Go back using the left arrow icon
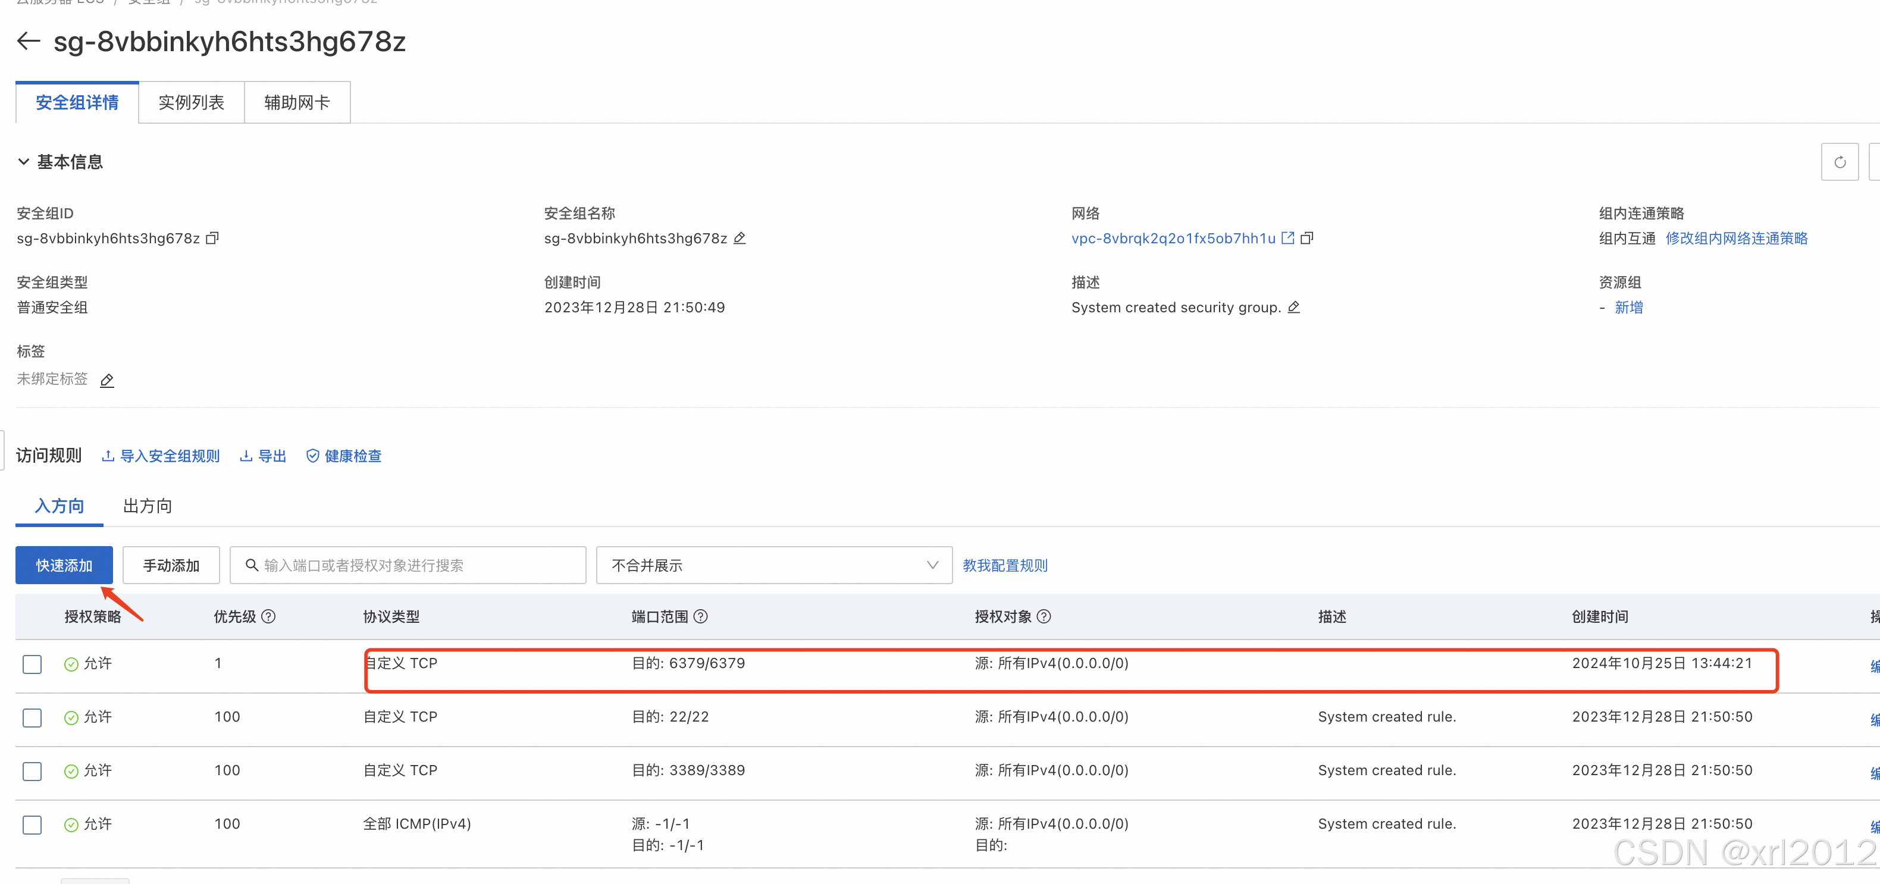This screenshot has height=884, width=1880. (x=29, y=41)
